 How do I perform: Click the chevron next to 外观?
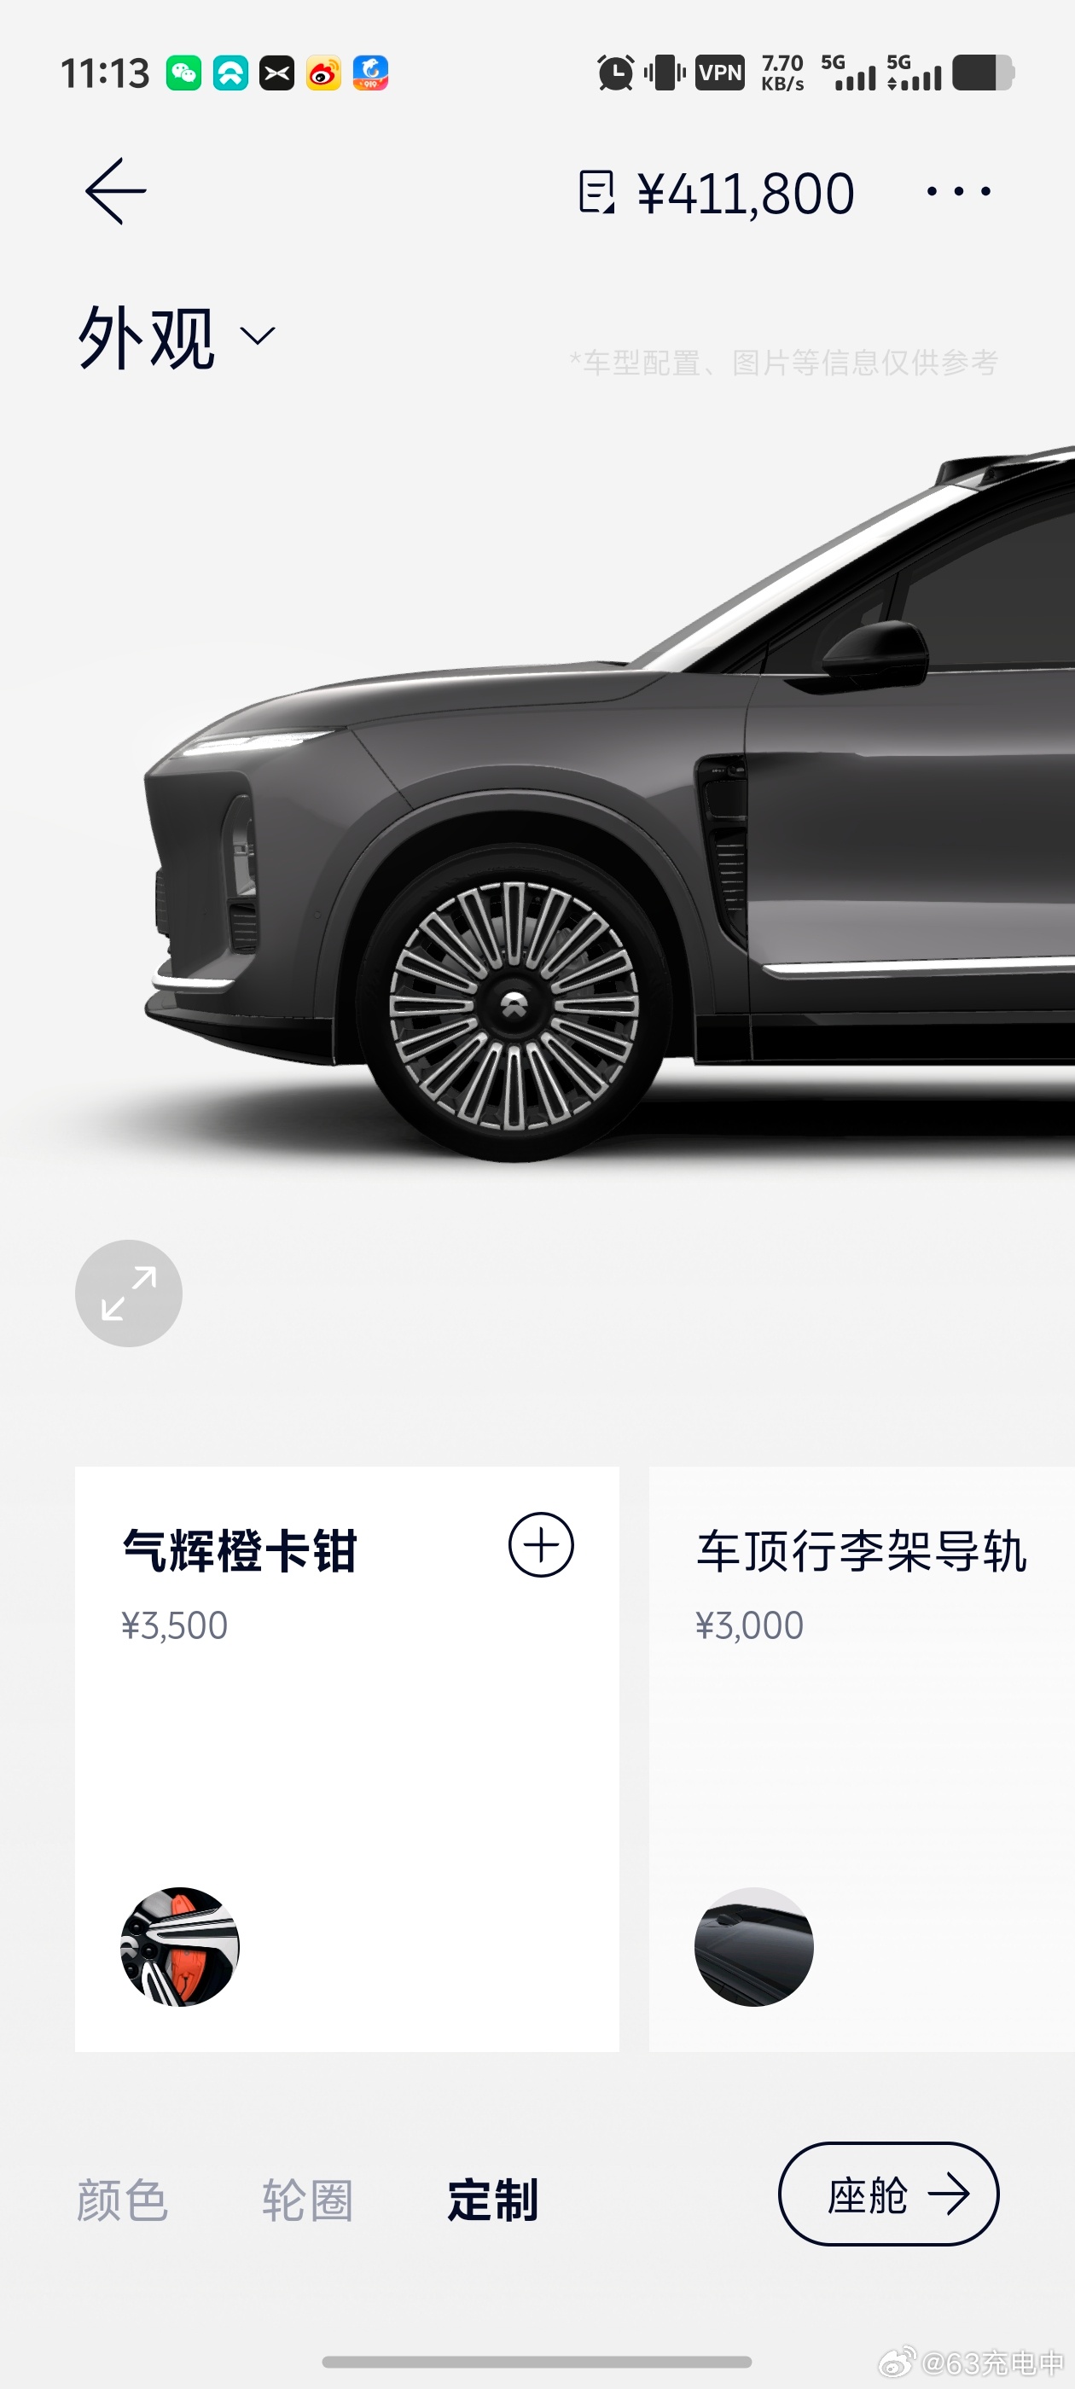[x=257, y=335]
